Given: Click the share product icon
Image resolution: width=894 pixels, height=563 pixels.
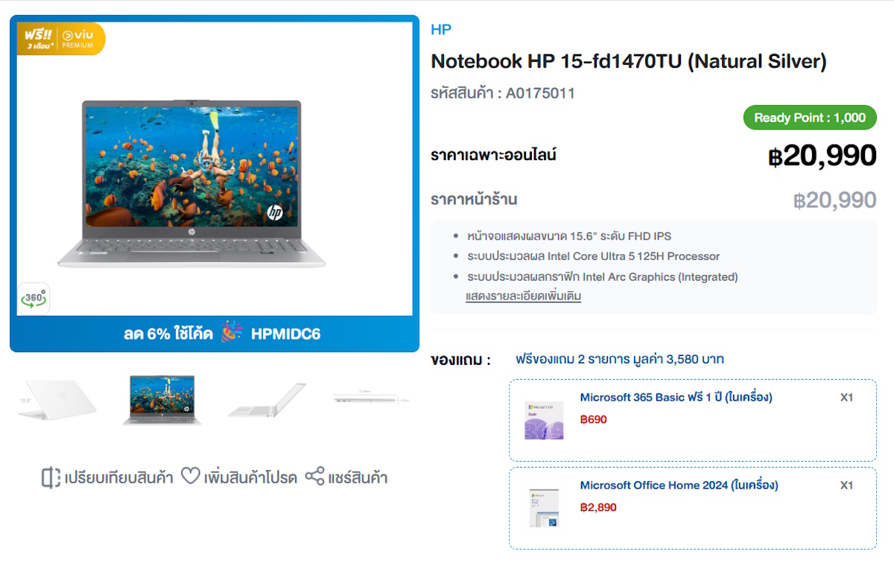Looking at the screenshot, I should (315, 477).
